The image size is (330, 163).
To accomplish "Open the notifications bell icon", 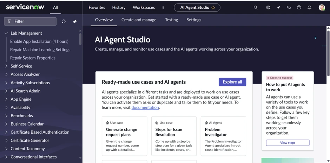I will pos(309,7).
